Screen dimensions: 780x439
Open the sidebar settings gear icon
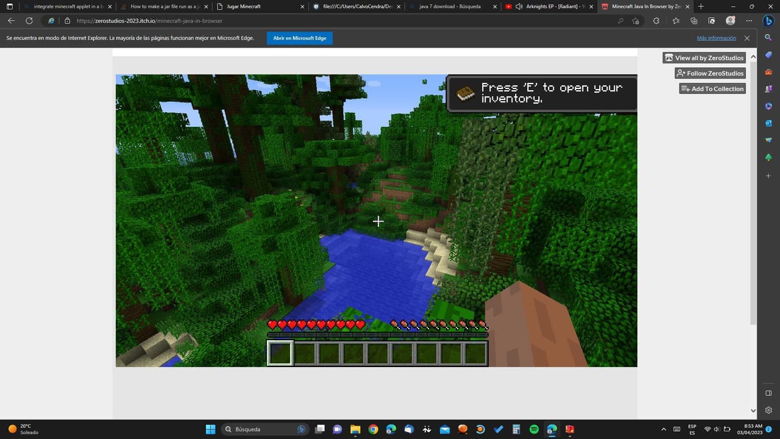point(768,410)
